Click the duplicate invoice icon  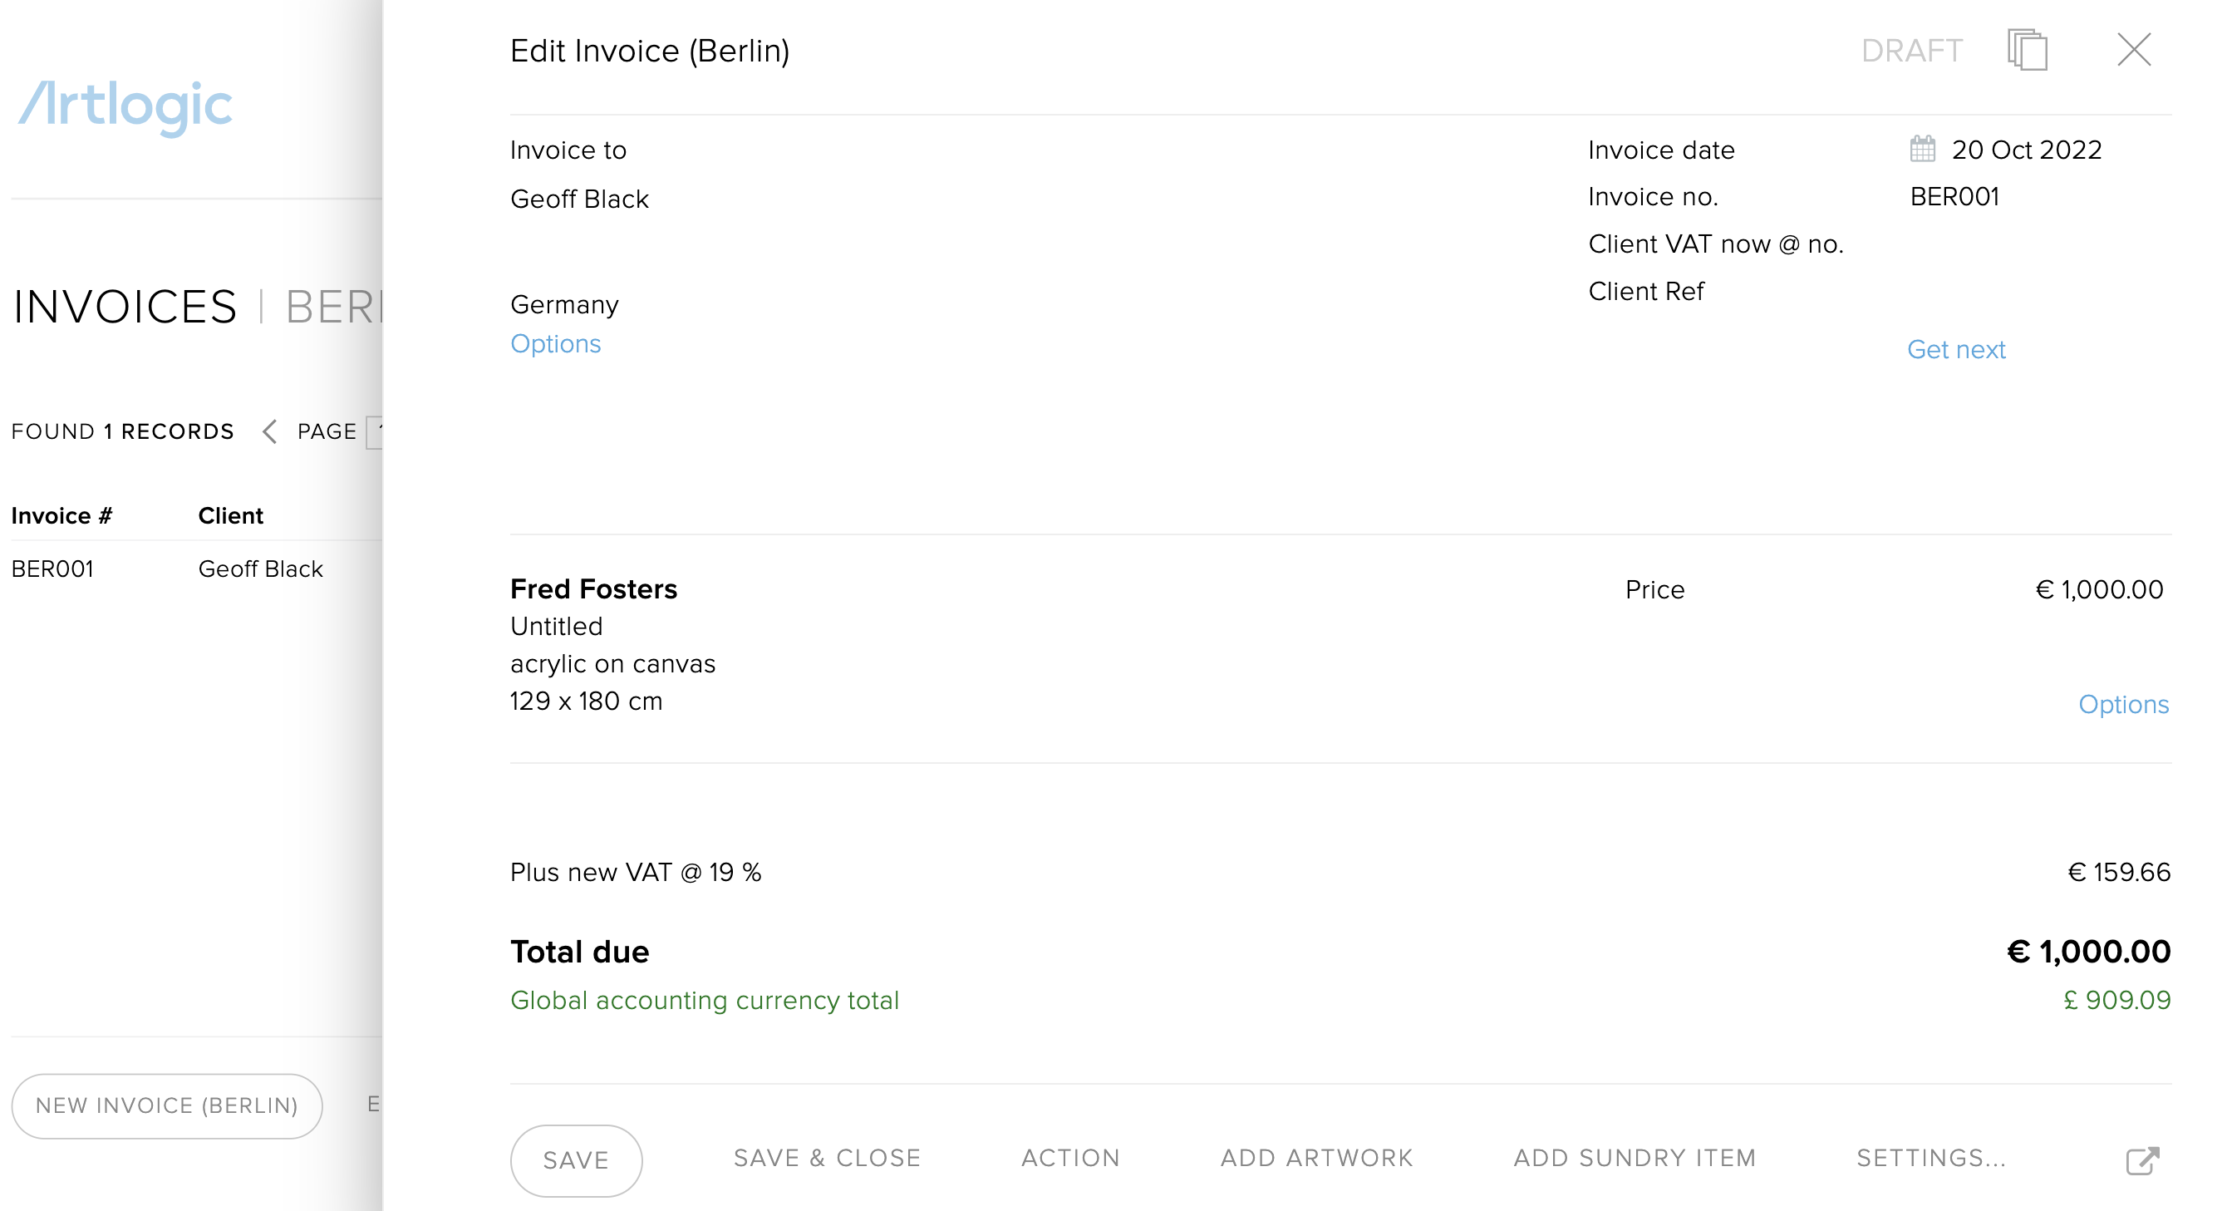tap(2027, 49)
